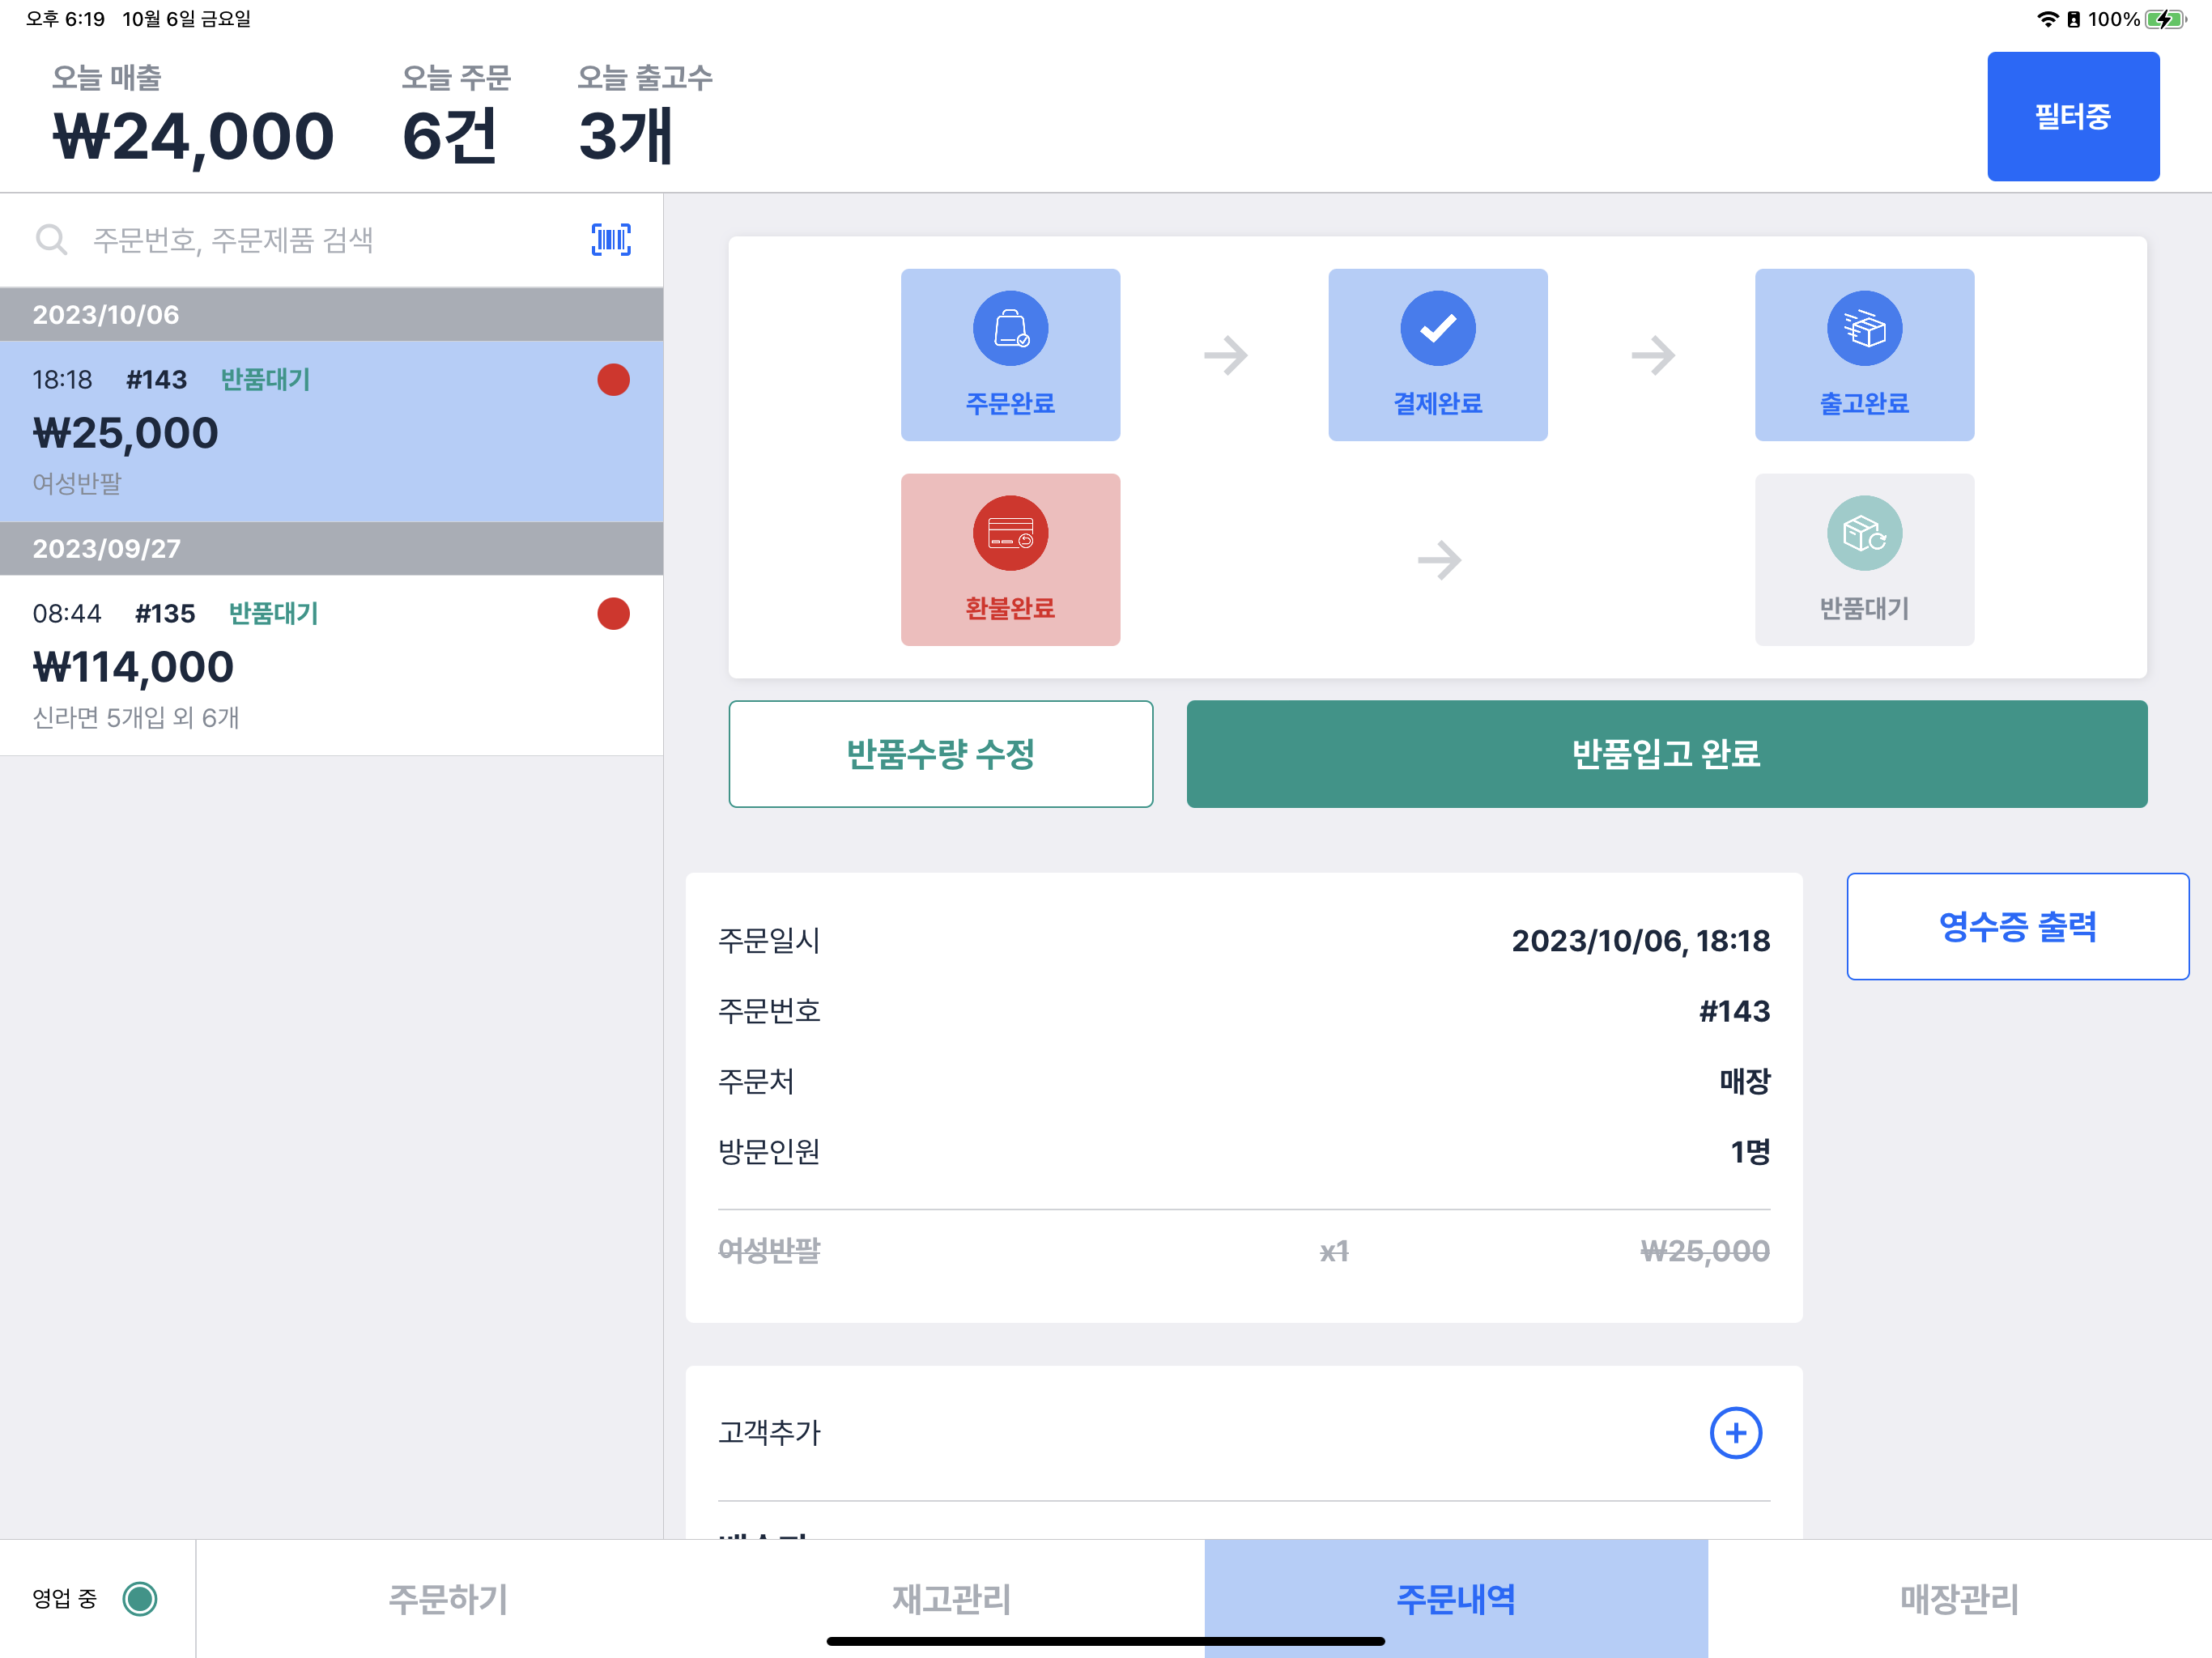This screenshot has width=2212, height=1658.
Task: Tap the plus icon for 고객추가
Action: [1735, 1433]
